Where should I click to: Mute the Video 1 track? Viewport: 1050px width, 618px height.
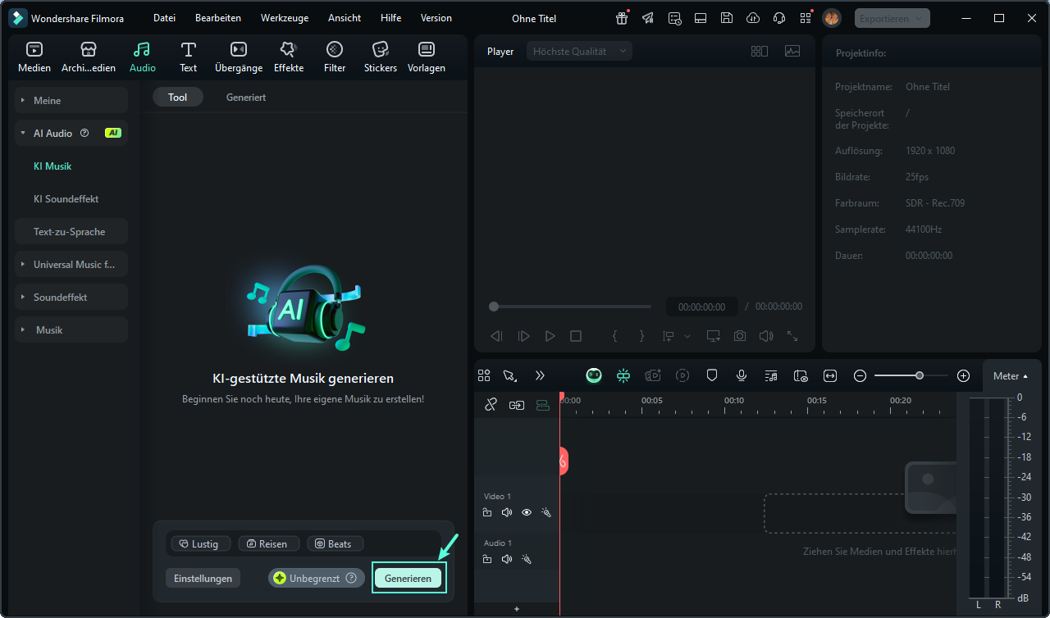click(x=507, y=512)
